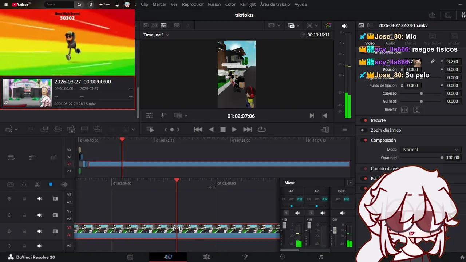Mute the A5 audio track
This screenshot has height=262, width=466.
[40, 246]
